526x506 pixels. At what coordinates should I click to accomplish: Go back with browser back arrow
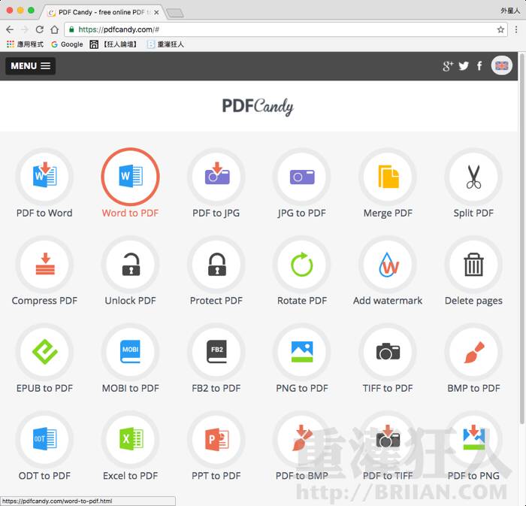coord(10,29)
